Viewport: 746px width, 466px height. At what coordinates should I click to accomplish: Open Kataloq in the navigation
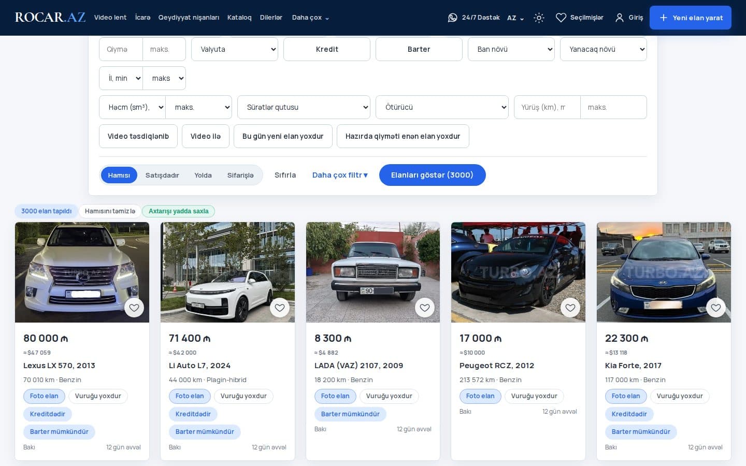[239, 18]
